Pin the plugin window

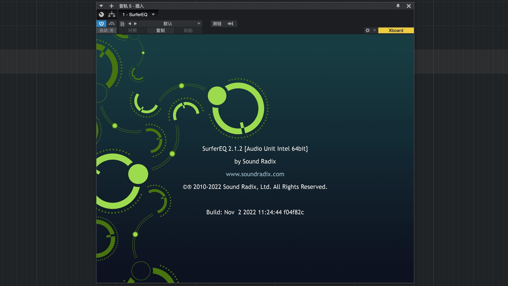click(x=398, y=6)
